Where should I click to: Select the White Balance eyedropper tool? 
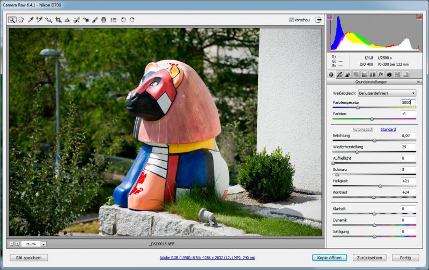point(31,20)
